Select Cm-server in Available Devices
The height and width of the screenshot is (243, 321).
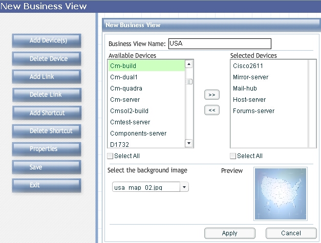146,99
